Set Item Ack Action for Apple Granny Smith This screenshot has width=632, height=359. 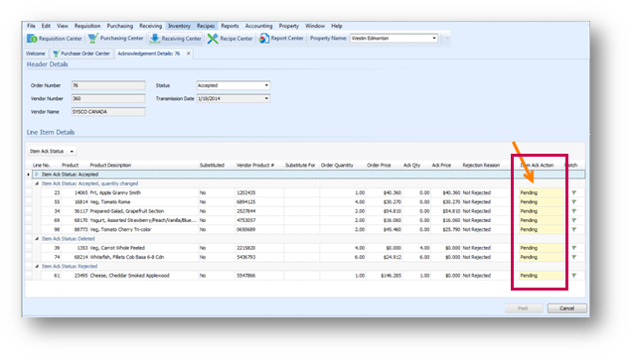point(541,192)
